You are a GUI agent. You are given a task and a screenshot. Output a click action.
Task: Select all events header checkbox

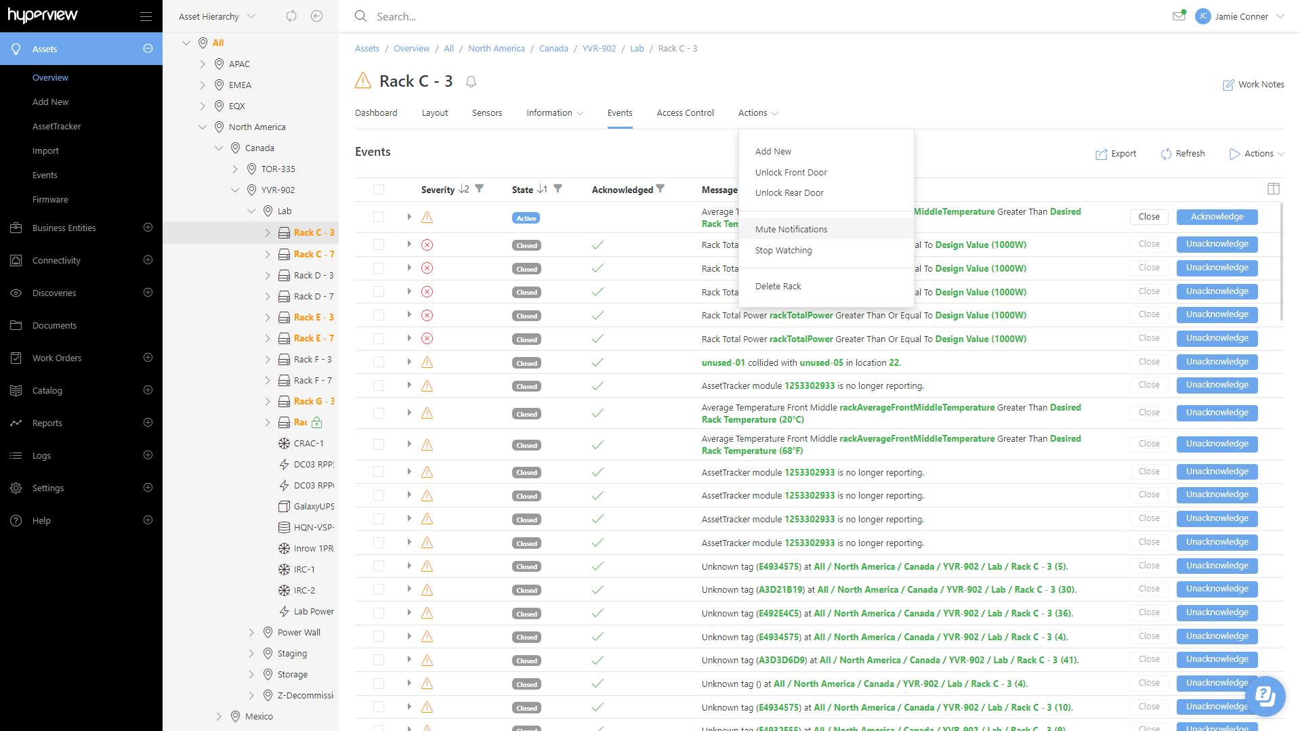coord(379,190)
